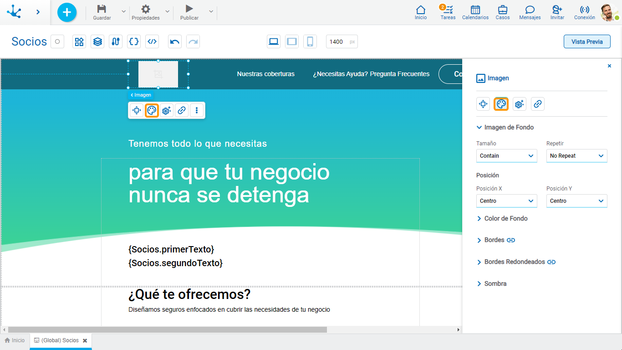Click the flow connections icon in editor toolbar
This screenshot has height=350, width=622.
(116, 41)
